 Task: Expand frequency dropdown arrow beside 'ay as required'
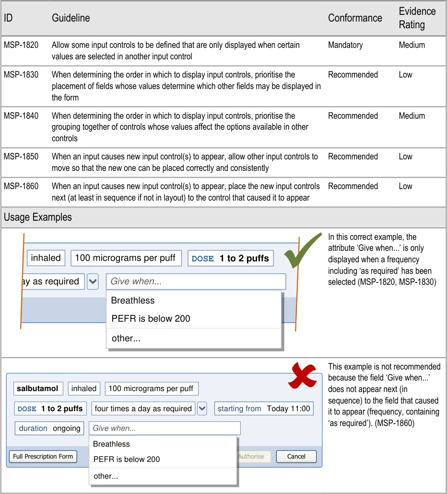[93, 282]
